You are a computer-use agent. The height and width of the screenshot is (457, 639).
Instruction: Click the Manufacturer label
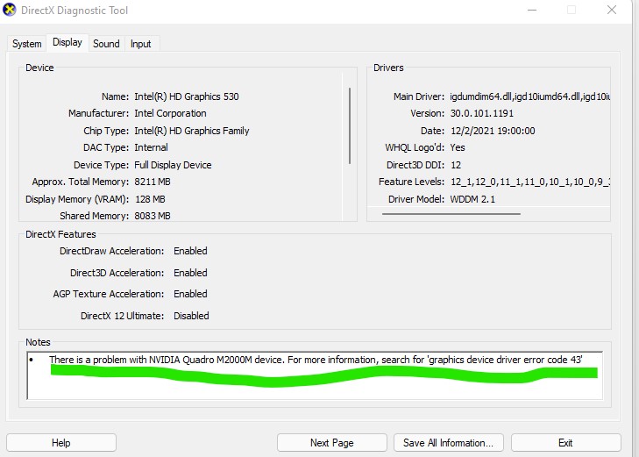coord(99,113)
